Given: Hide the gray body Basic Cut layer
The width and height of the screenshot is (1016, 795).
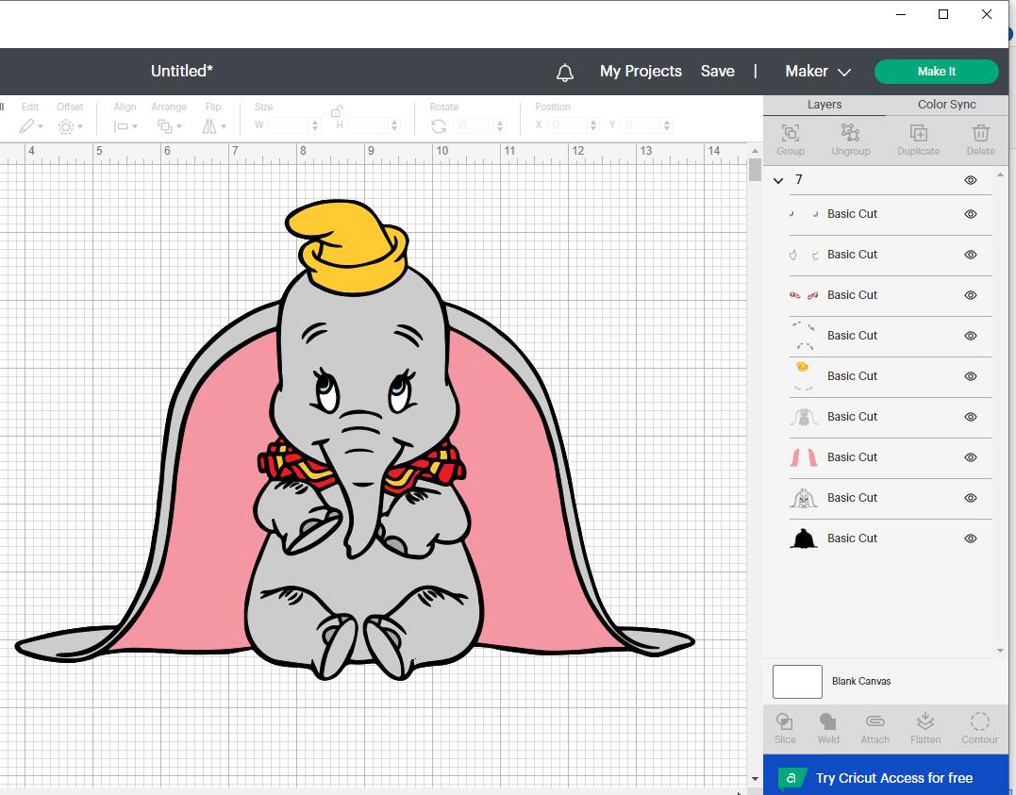Looking at the screenshot, I should pos(970,417).
